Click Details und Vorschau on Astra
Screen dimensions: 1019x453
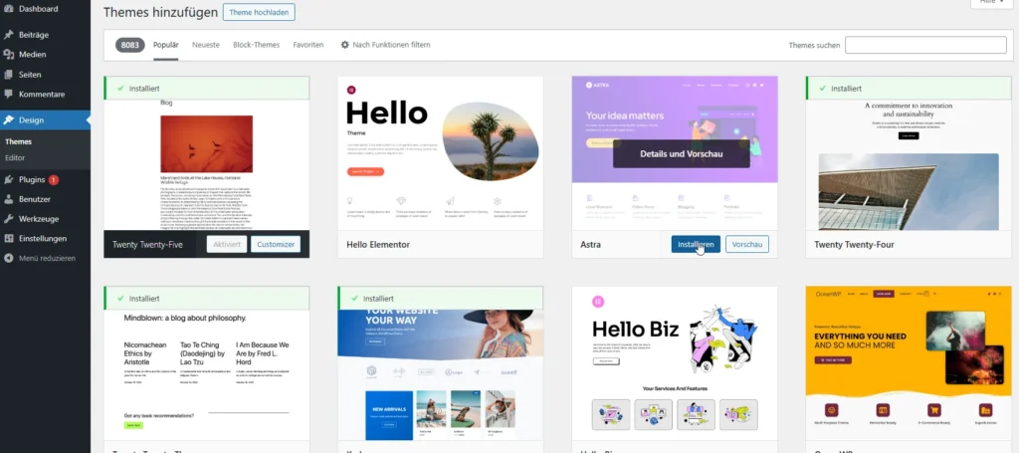click(681, 154)
